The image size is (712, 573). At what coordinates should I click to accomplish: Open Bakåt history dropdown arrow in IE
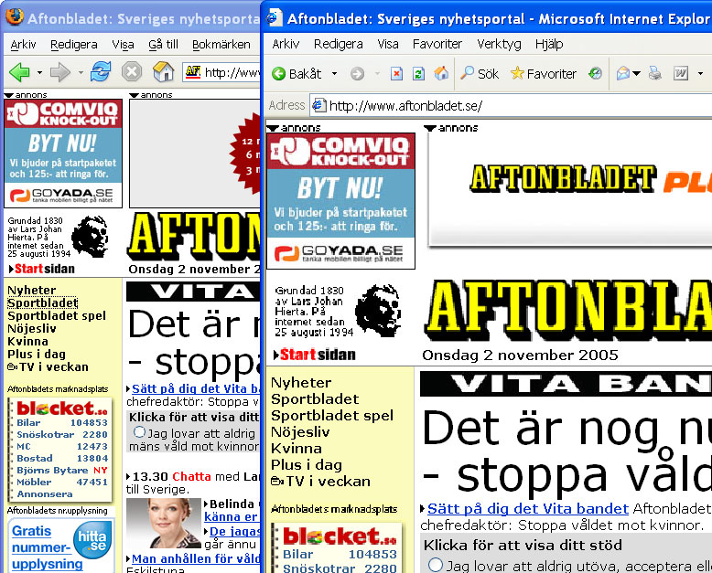(x=334, y=73)
